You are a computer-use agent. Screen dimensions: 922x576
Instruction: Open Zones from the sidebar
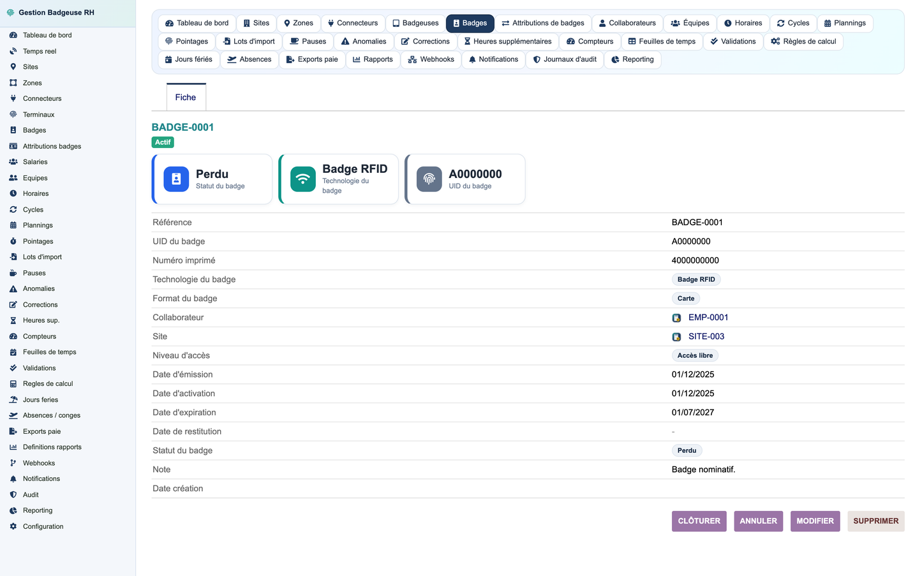32,83
